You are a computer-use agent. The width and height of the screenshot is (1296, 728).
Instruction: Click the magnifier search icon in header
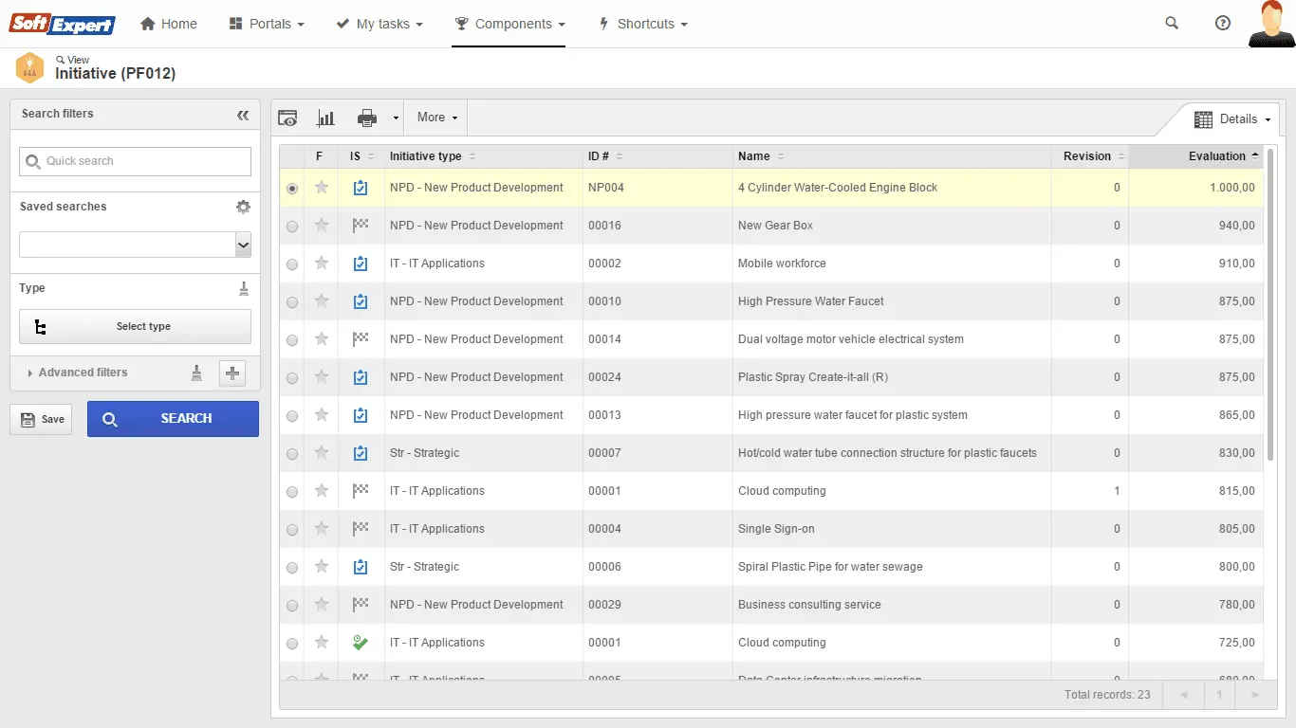(x=1172, y=24)
